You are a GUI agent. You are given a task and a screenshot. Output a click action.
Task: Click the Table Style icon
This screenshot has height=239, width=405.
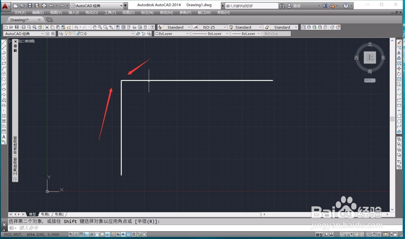231,27
